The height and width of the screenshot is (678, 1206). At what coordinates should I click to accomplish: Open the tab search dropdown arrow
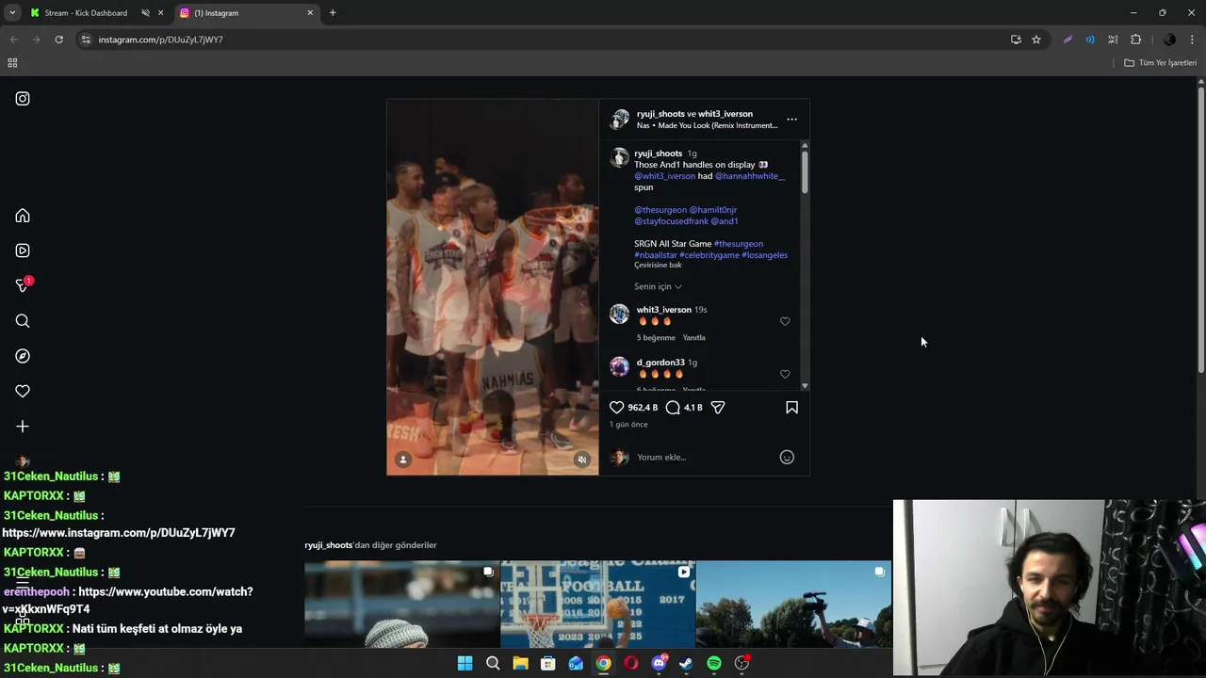pyautogui.click(x=12, y=13)
